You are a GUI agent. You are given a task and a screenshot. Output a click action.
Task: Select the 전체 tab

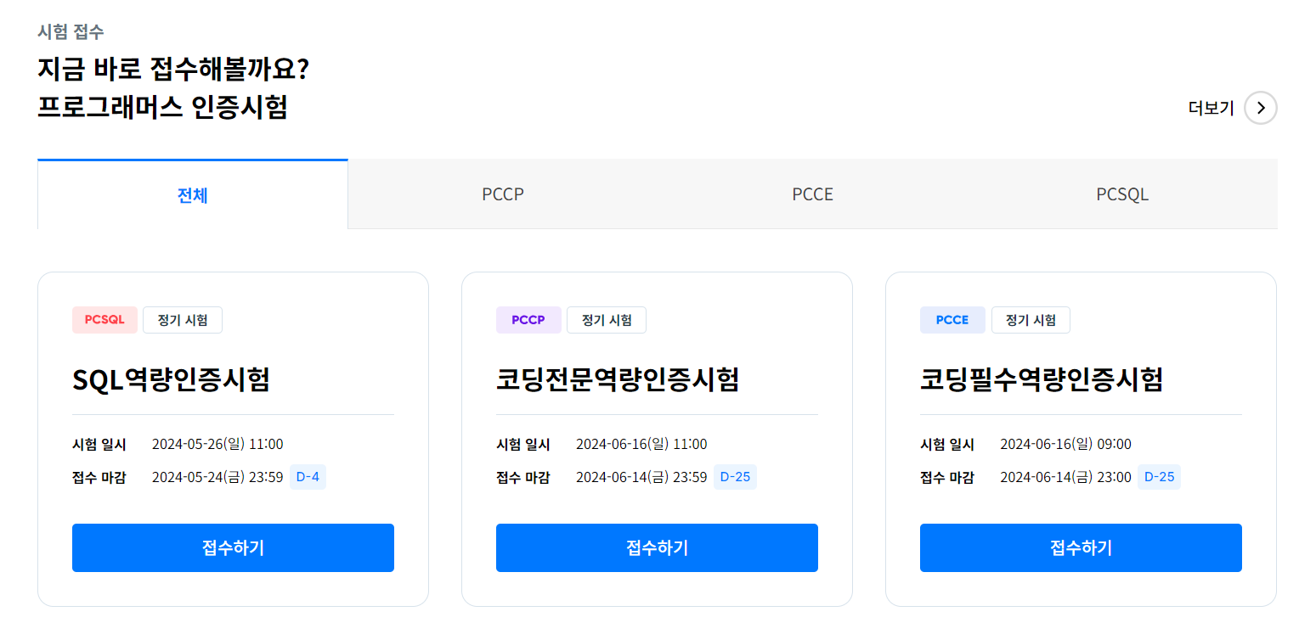click(x=193, y=194)
